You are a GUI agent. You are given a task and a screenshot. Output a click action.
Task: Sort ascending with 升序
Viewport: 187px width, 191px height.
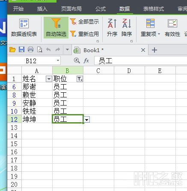[x=112, y=28]
